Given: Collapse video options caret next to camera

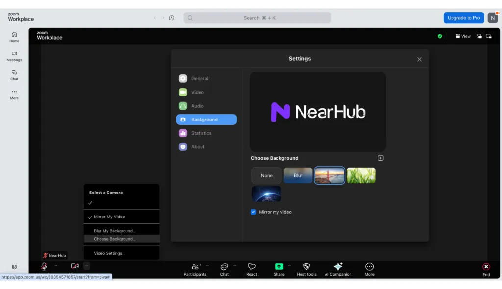Looking at the screenshot, I should point(86,266).
